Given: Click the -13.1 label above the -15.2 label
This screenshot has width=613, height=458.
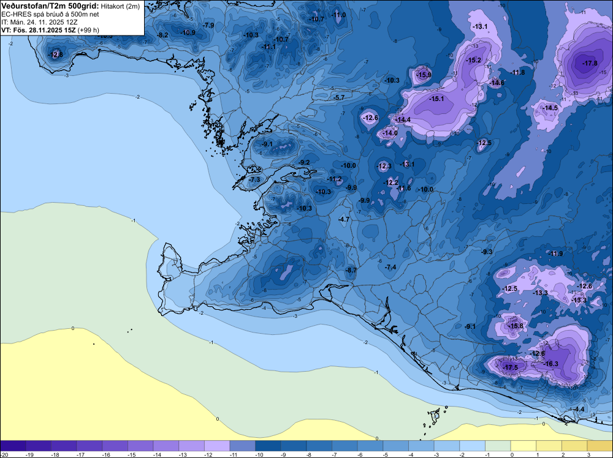Looking at the screenshot, I should click(480, 26).
